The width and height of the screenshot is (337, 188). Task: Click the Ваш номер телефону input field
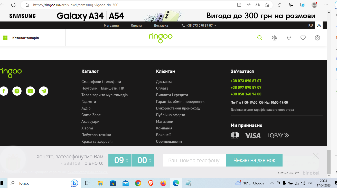click(194, 160)
